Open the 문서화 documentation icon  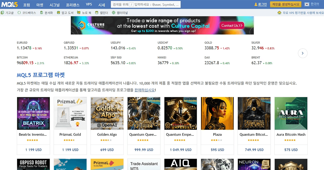coord(42,13)
